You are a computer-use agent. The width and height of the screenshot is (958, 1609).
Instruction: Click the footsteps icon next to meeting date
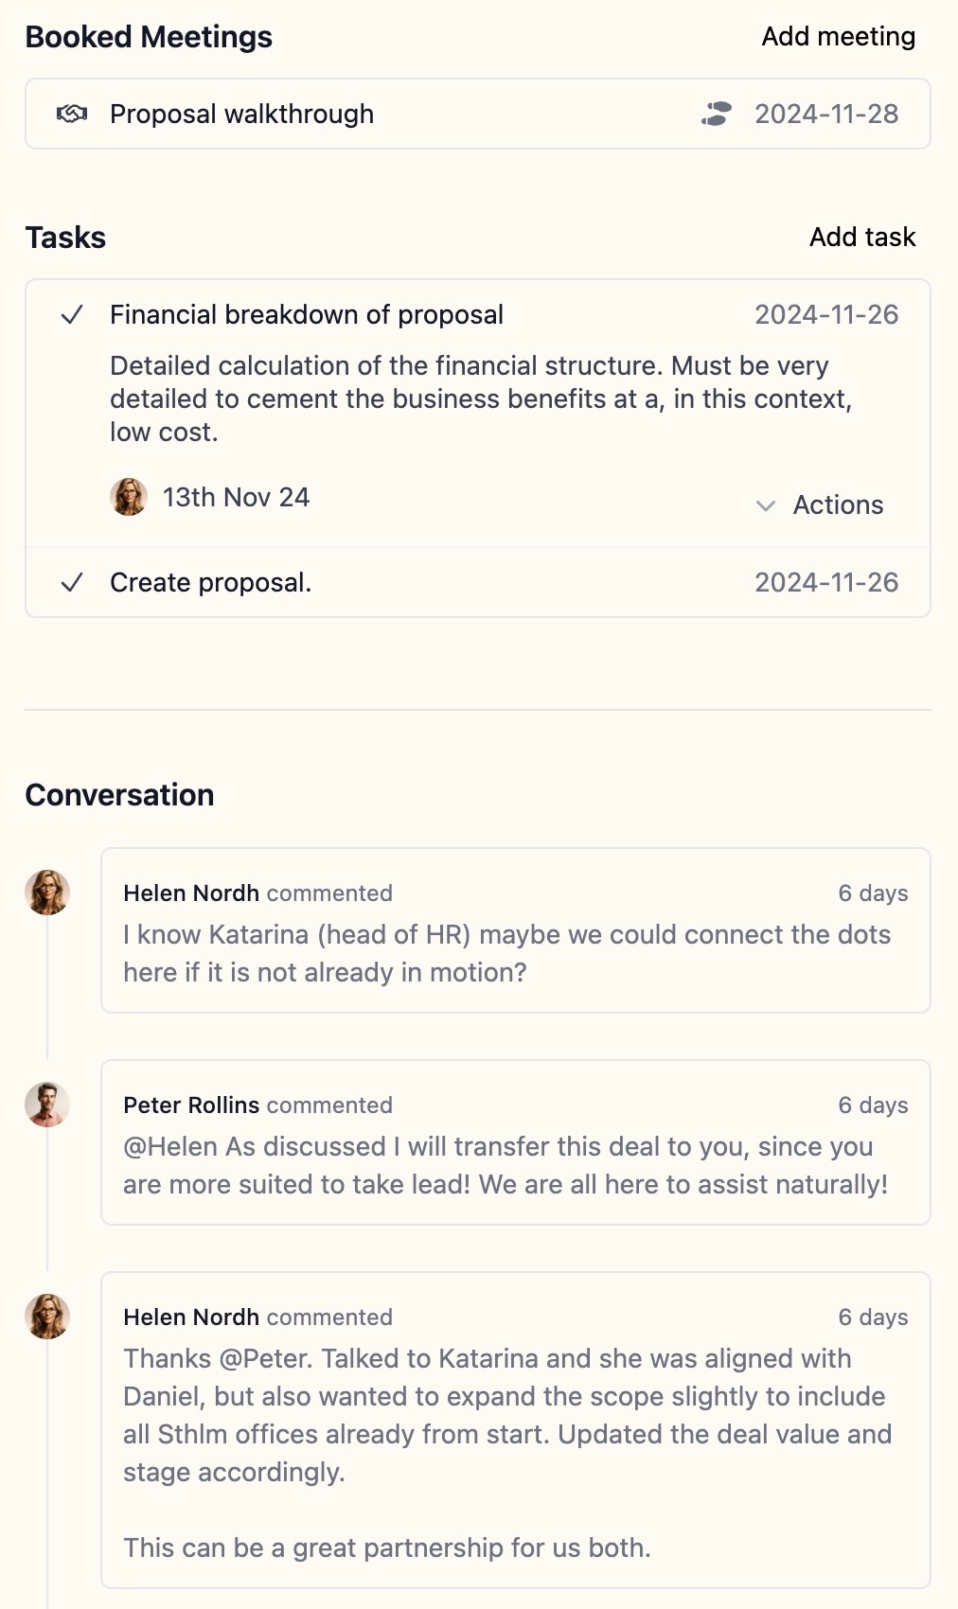click(717, 115)
